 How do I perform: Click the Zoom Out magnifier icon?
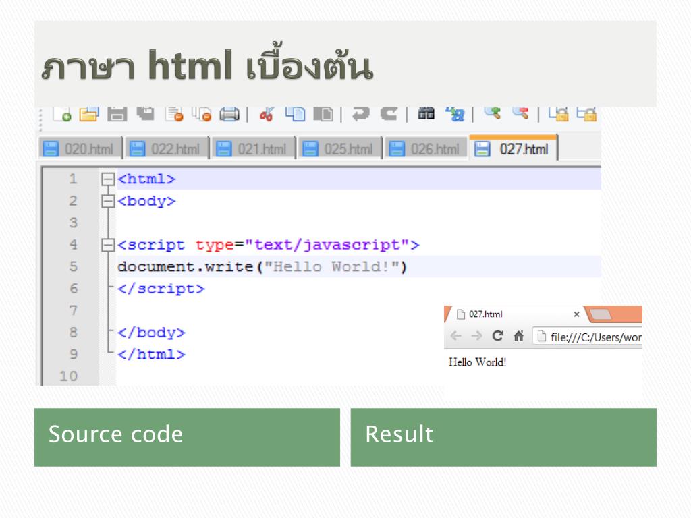pos(520,113)
